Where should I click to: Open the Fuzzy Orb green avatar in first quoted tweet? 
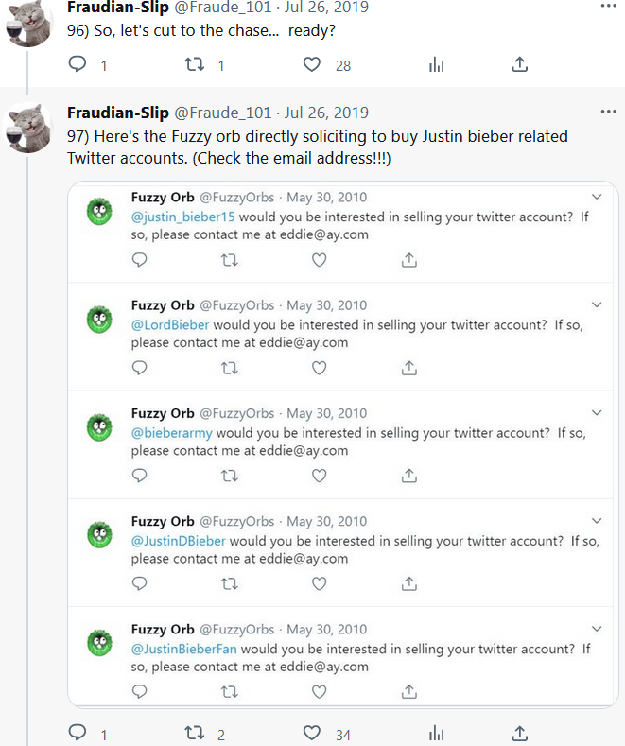click(x=99, y=211)
